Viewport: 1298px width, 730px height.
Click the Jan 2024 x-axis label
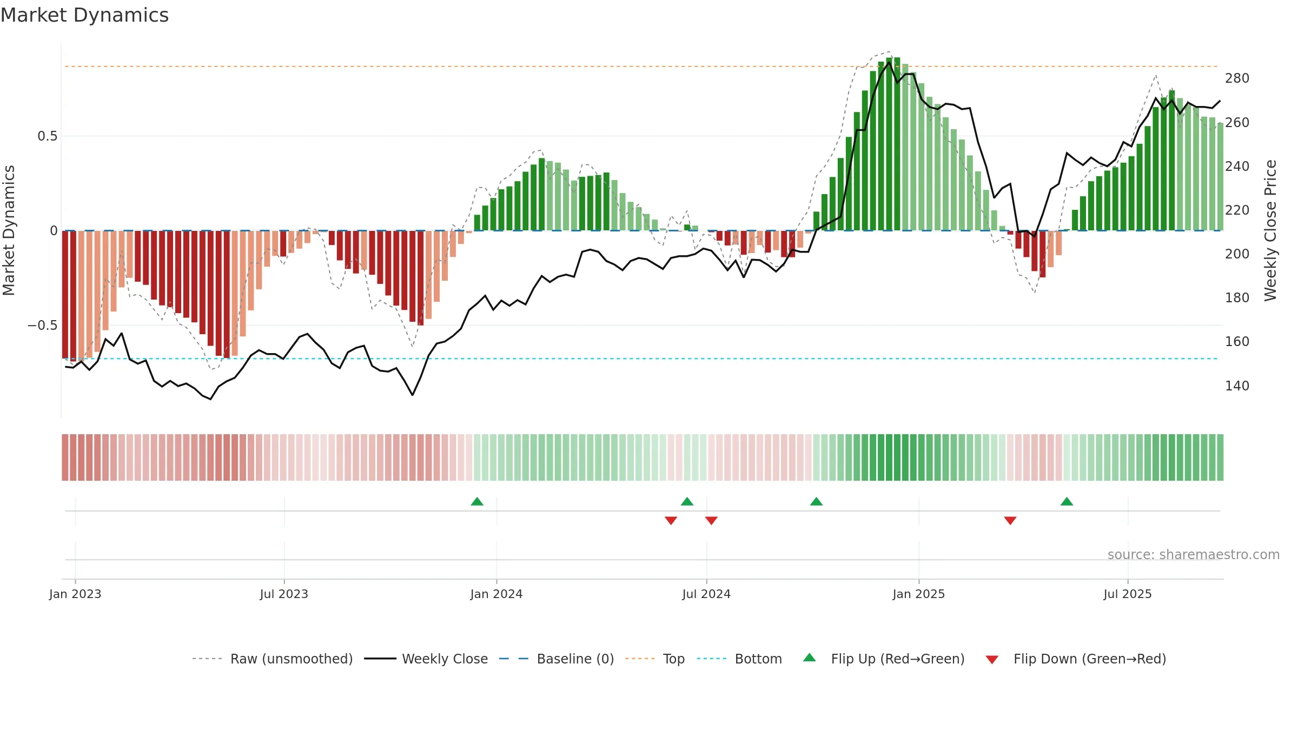[496, 594]
